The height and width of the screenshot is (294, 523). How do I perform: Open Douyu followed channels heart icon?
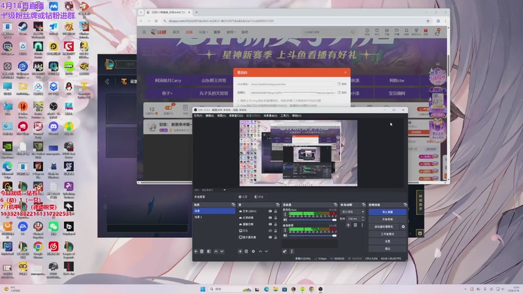click(x=377, y=31)
